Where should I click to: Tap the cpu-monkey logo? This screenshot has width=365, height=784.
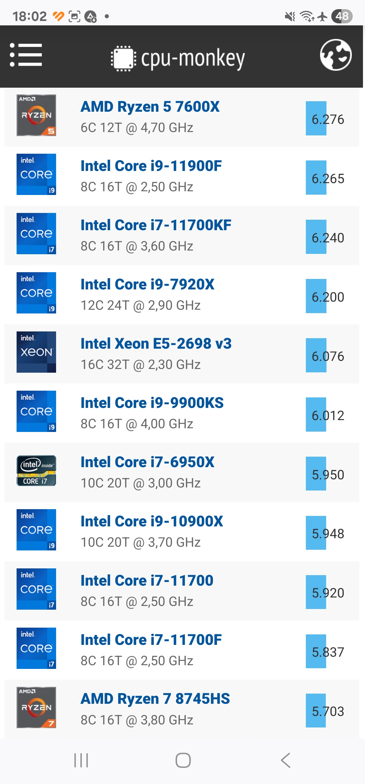click(x=178, y=58)
